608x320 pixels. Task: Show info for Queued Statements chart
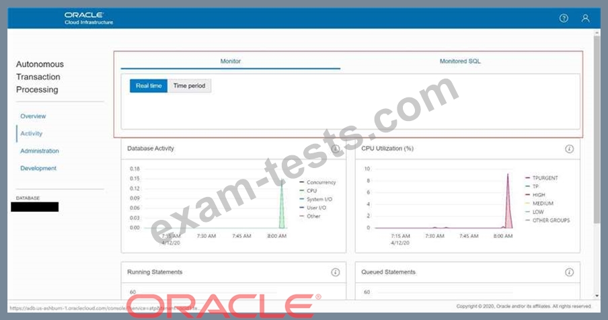569,272
